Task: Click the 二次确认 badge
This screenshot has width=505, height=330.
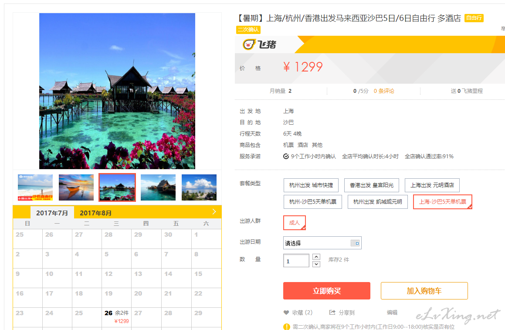Action: pos(248,30)
